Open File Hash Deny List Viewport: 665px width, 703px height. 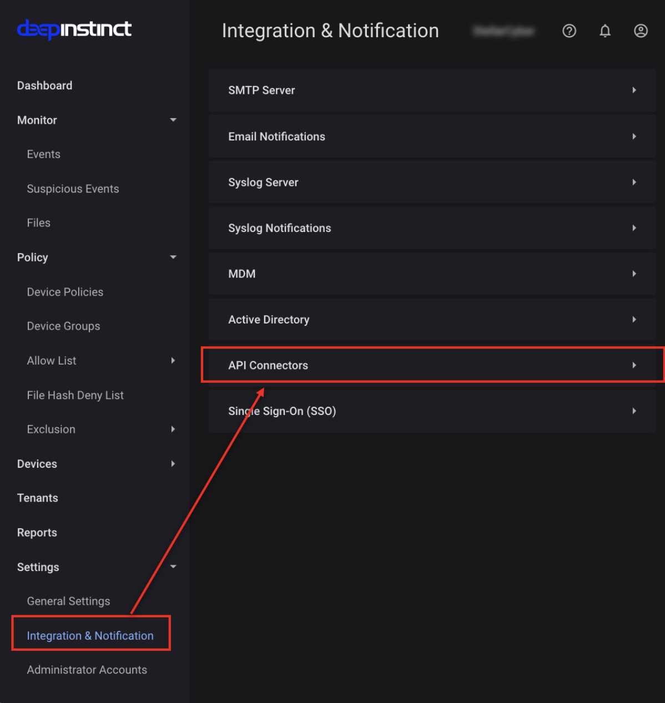point(75,395)
